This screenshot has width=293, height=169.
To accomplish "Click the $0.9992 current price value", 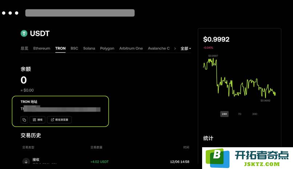I will pos(216,39).
